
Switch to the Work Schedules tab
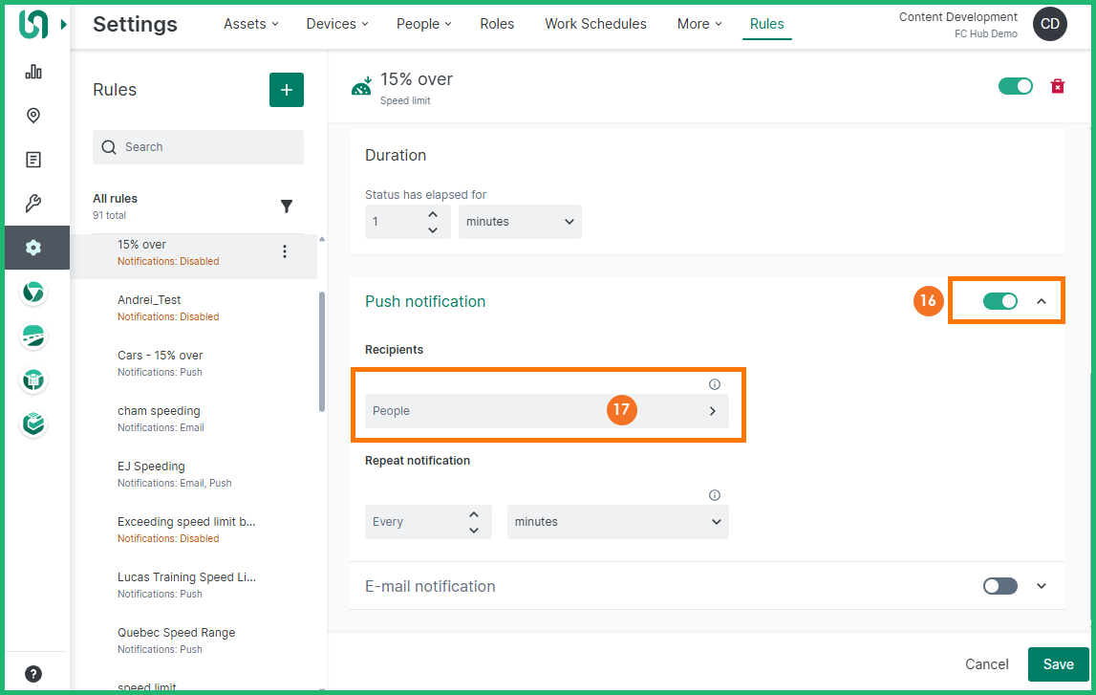[x=595, y=24]
